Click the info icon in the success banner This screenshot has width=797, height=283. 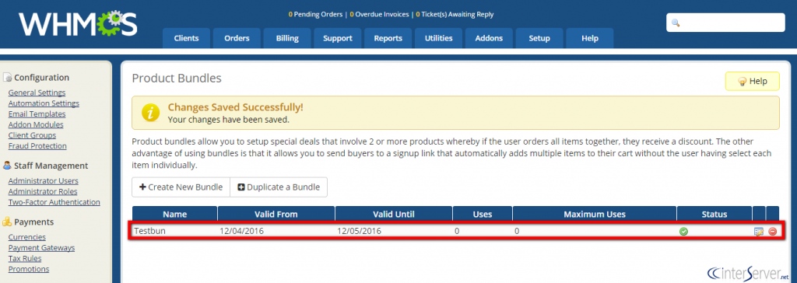click(x=150, y=113)
